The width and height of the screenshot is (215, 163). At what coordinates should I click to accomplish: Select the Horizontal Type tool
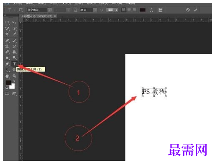point(14,64)
